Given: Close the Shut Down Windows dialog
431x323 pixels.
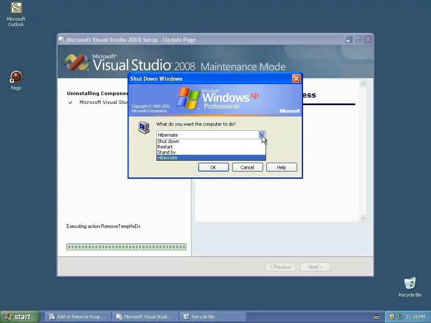Looking at the screenshot, I should (x=296, y=79).
